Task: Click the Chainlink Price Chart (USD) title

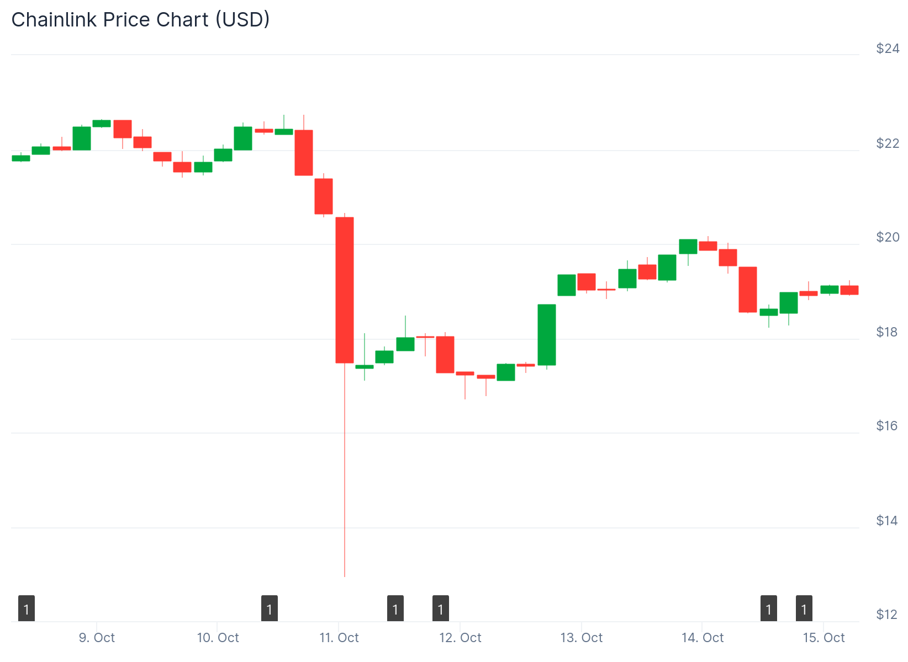Action: coord(141,20)
